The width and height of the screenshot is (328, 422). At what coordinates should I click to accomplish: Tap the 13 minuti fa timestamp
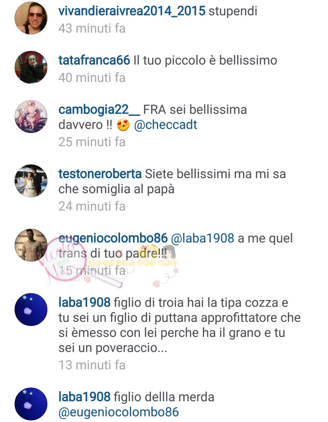(92, 365)
